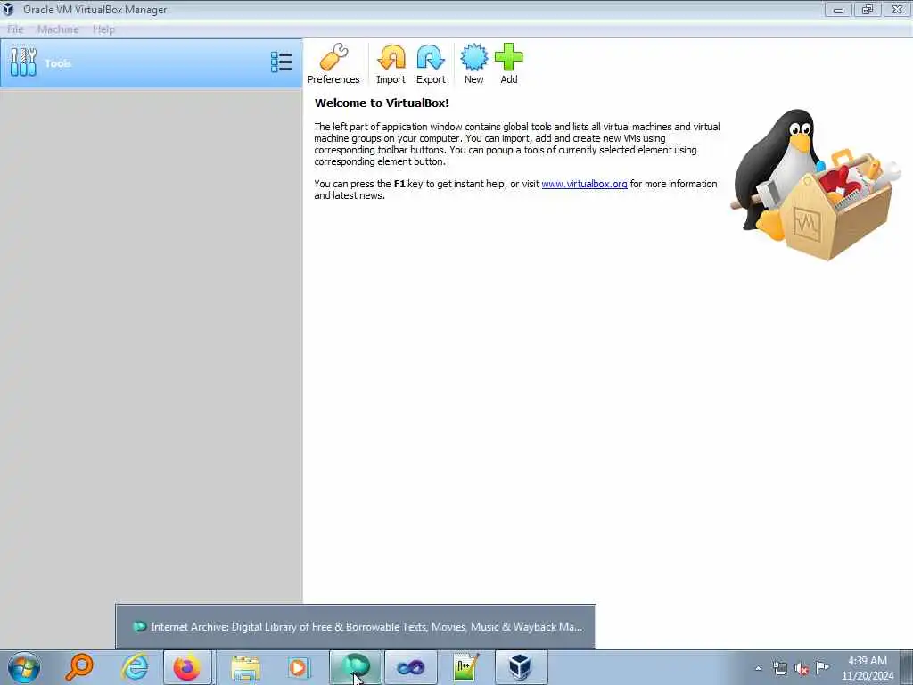The width and height of the screenshot is (913, 685).
Task: Restore down the VirtualBox Manager window
Action: [868, 10]
